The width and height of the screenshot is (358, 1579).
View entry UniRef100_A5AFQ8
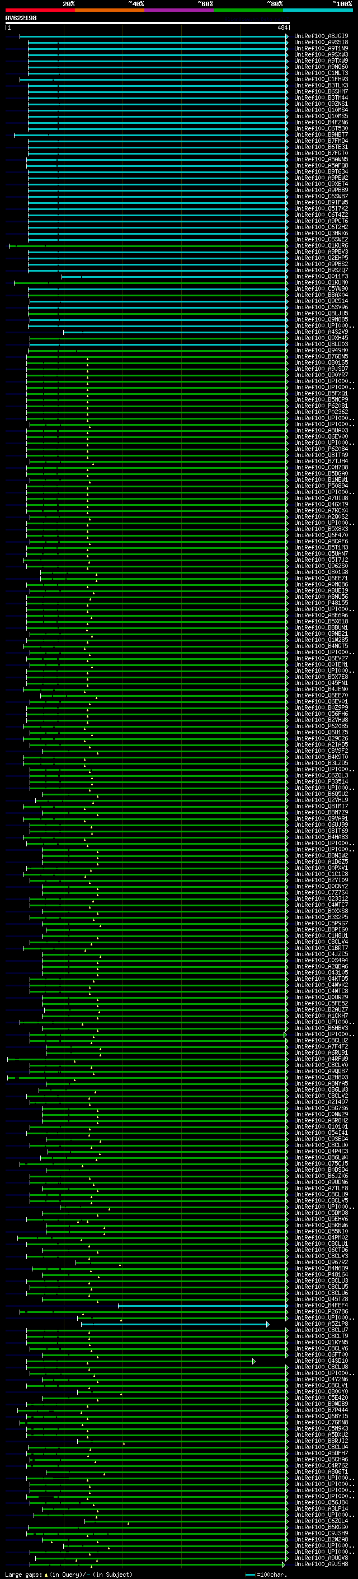321,165
